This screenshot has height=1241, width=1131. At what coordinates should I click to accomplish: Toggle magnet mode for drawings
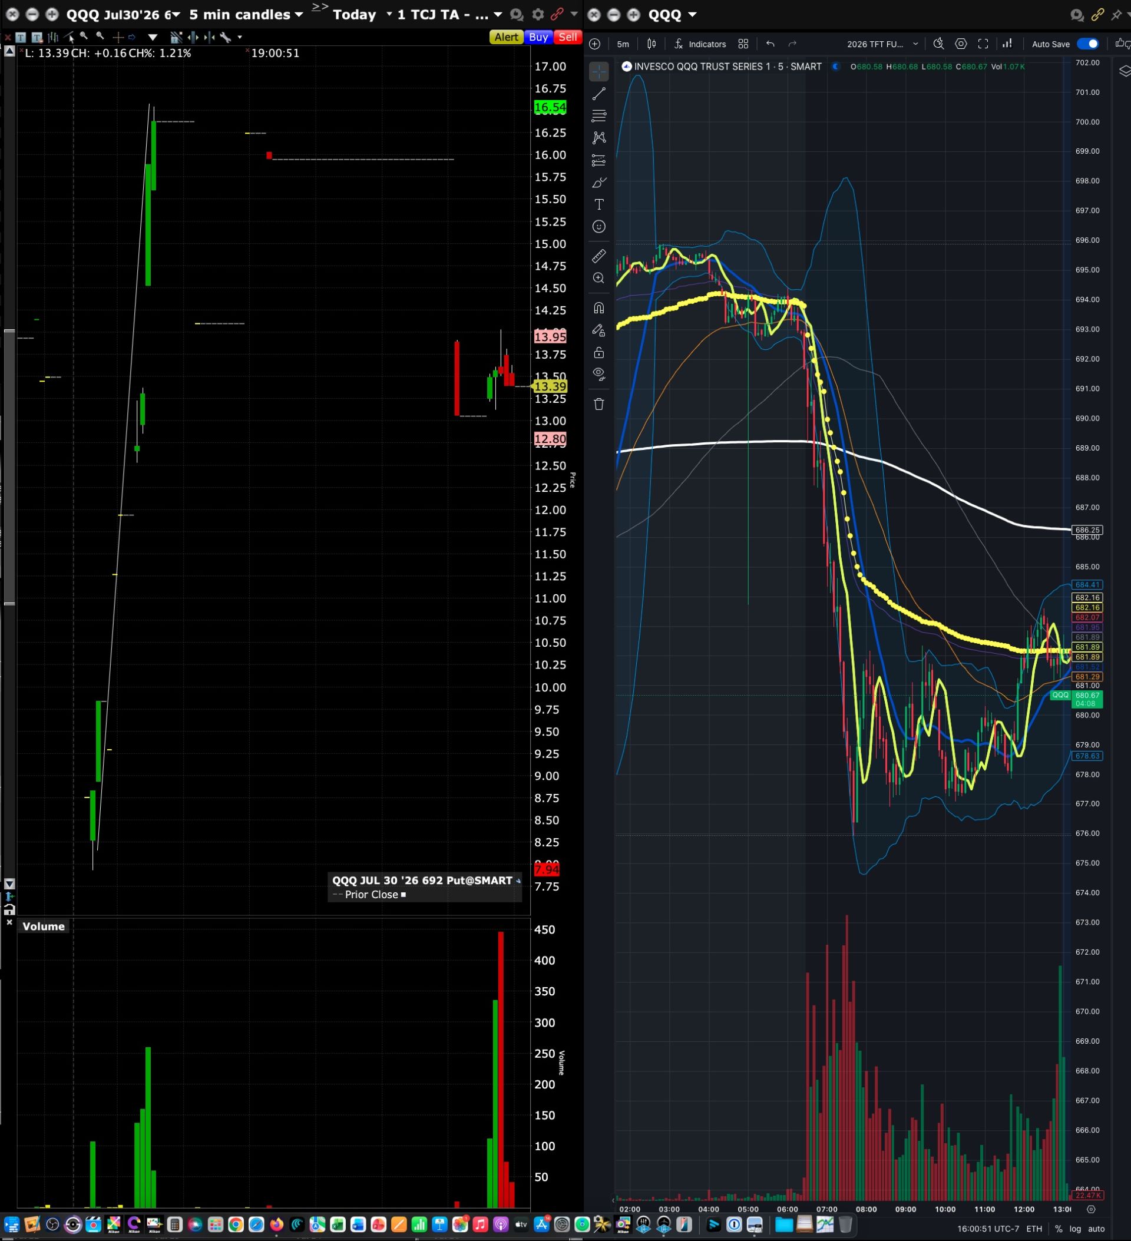(598, 308)
